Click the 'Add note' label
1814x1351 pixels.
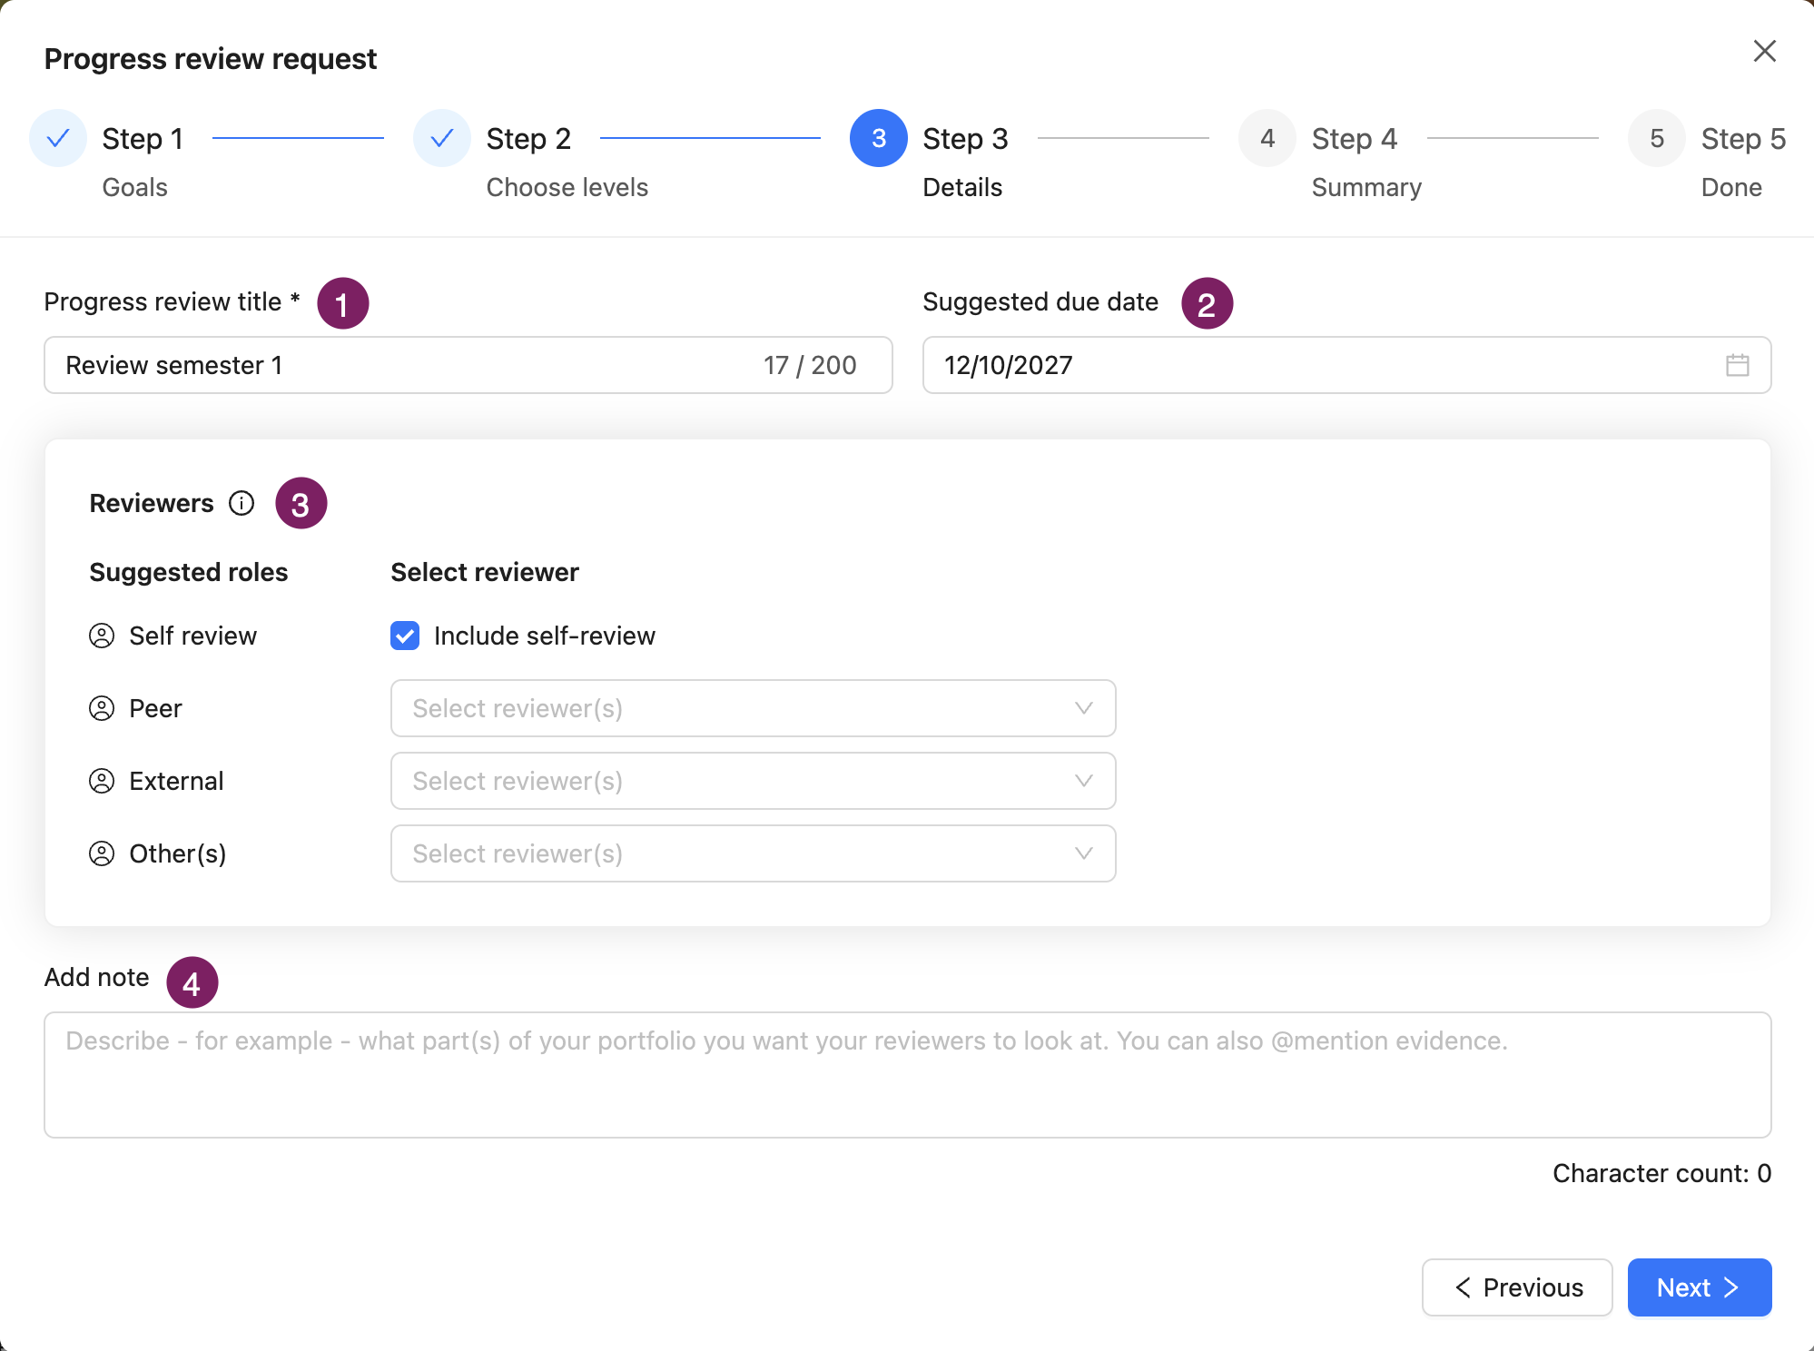pos(97,977)
